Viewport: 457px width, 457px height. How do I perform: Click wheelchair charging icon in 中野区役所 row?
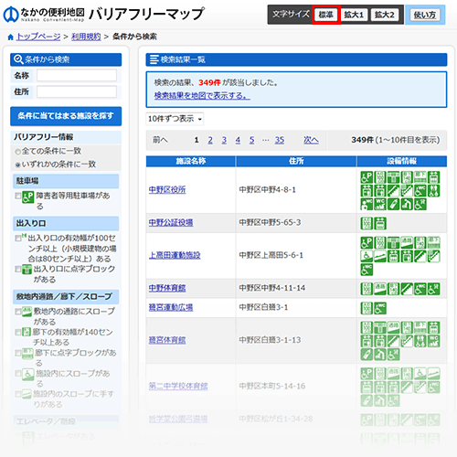pos(420,204)
